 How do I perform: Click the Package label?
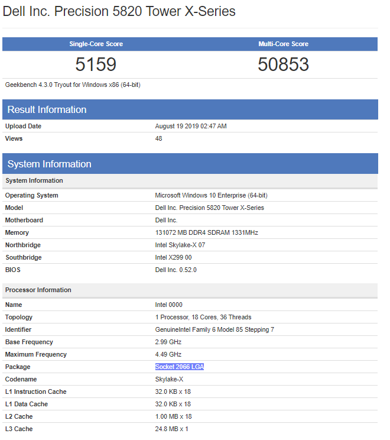[x=18, y=367]
